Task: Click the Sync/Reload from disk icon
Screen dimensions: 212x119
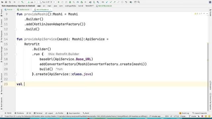Action: (x=10, y=2)
